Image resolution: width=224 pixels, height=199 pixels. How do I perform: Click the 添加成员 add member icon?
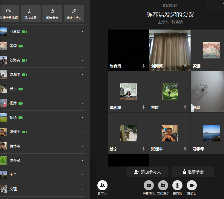[30, 11]
